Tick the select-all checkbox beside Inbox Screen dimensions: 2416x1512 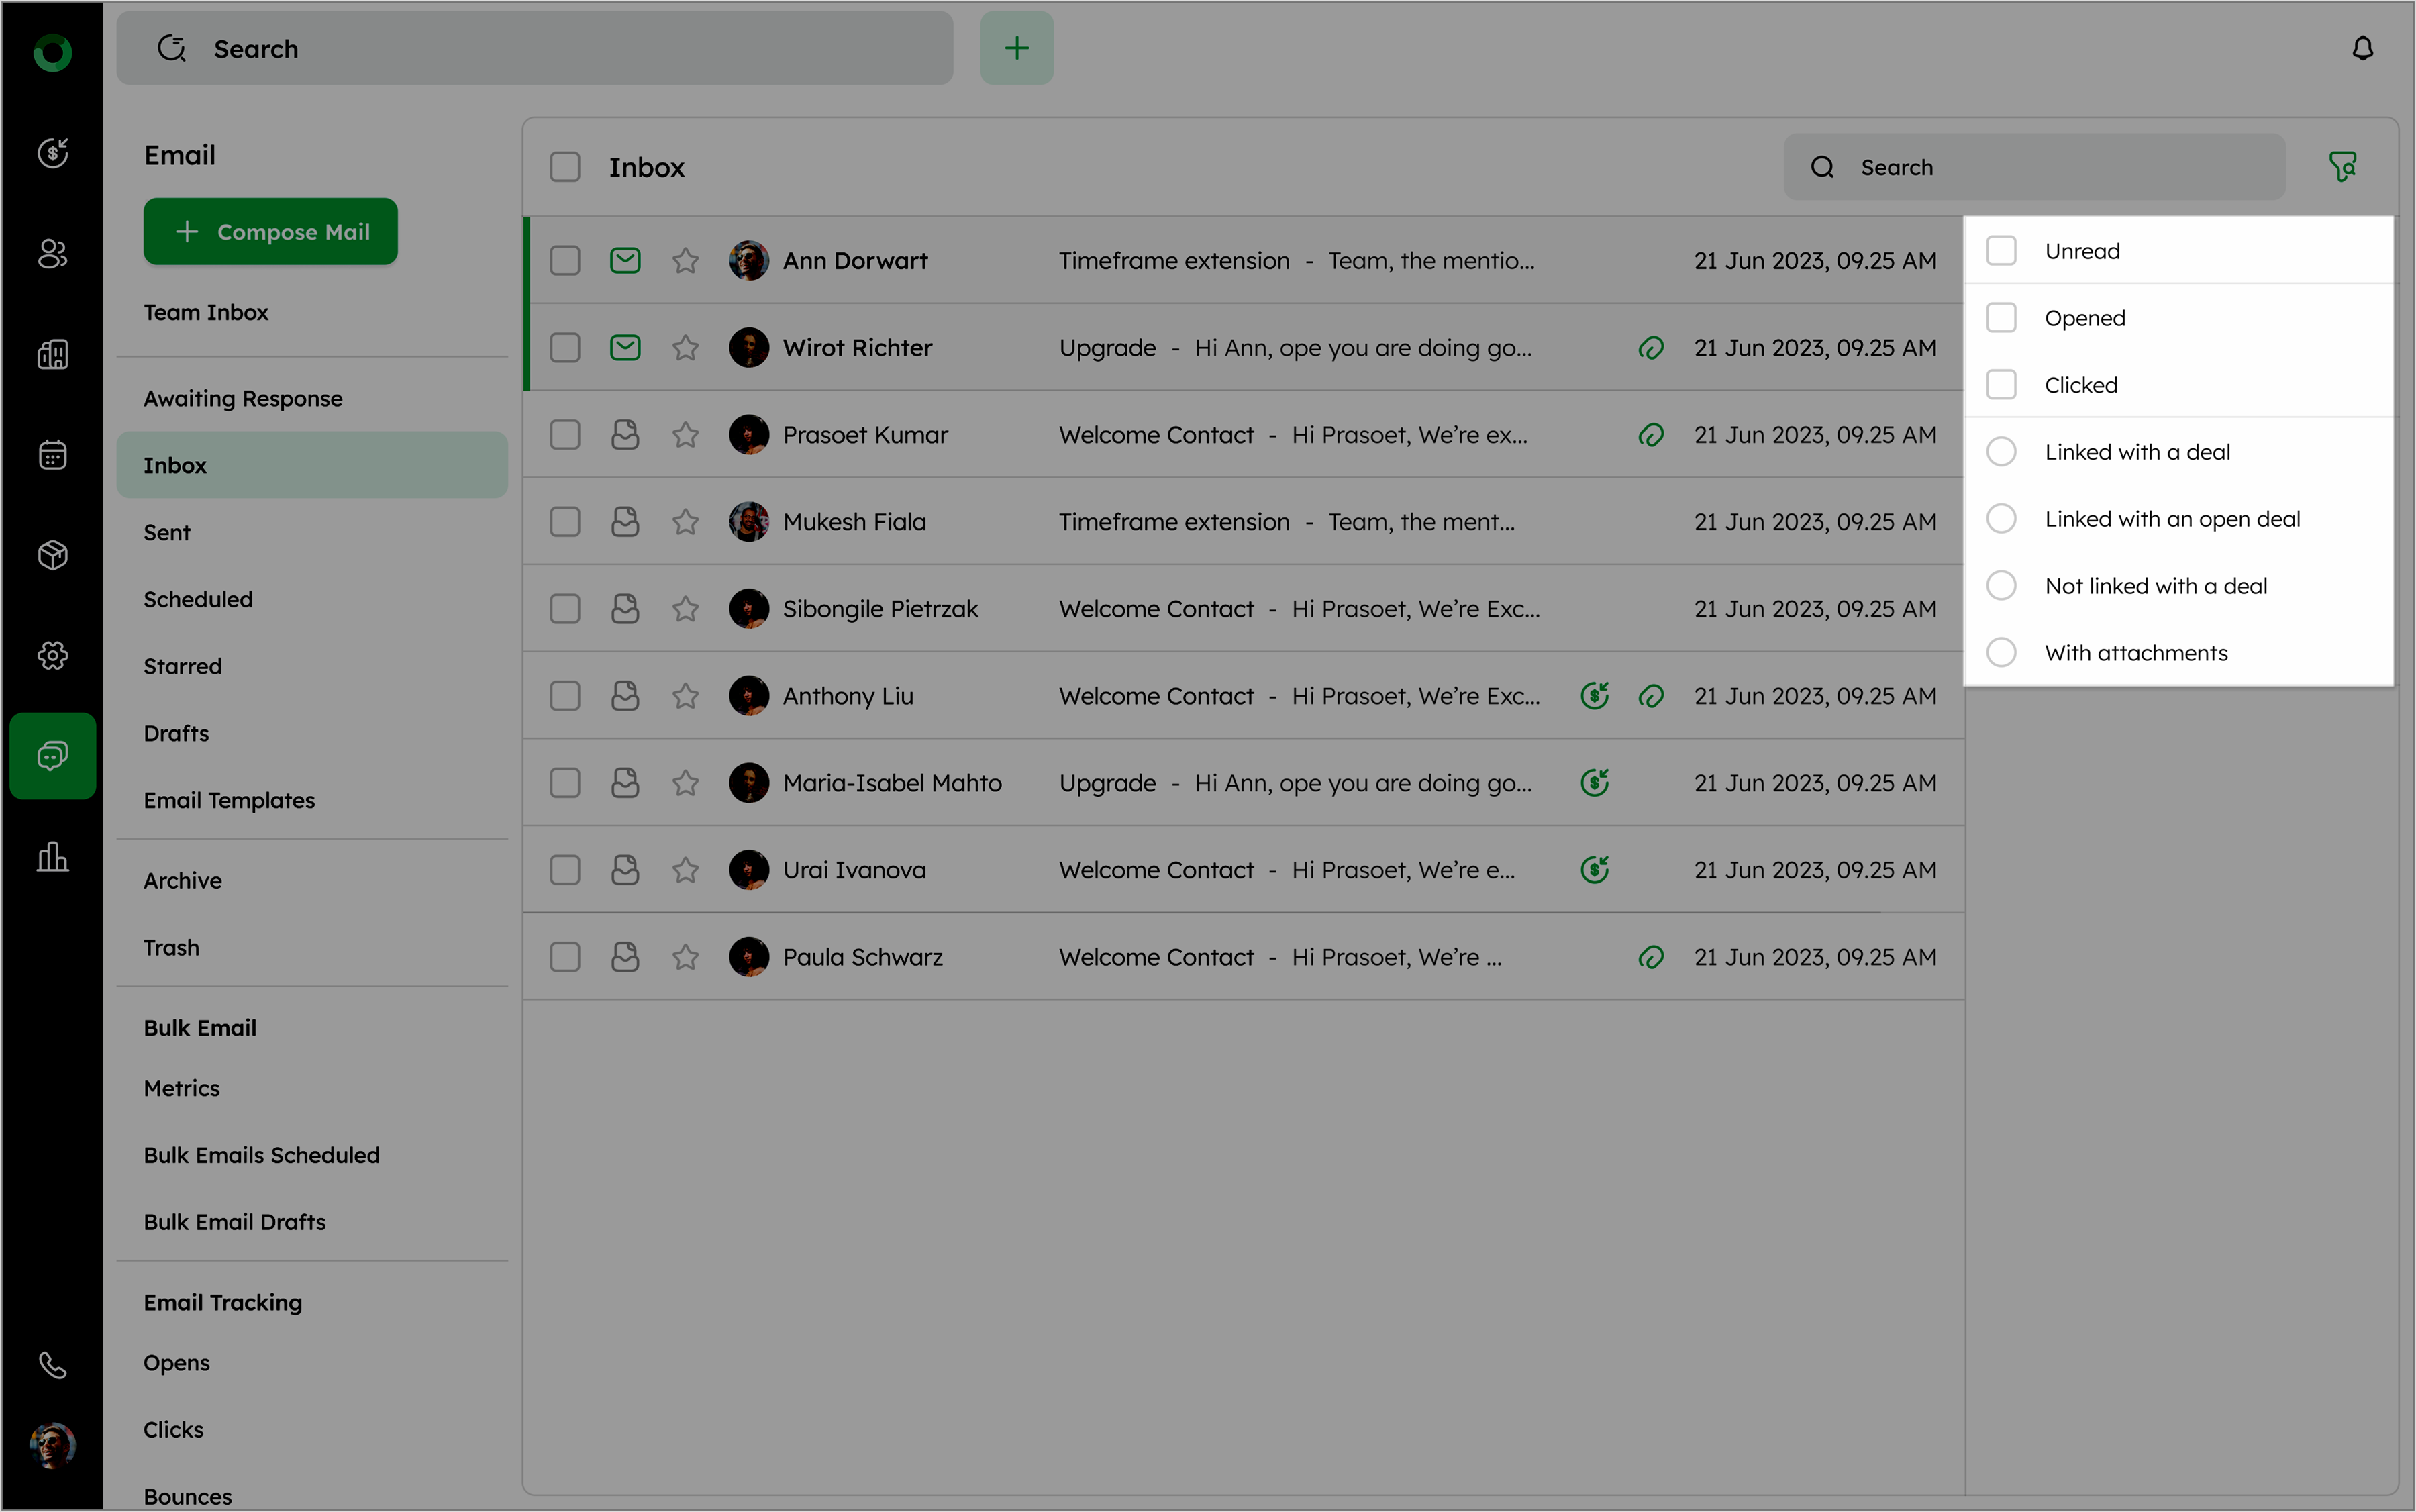(565, 167)
